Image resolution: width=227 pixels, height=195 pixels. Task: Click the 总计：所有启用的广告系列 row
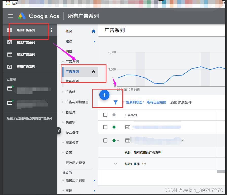(161, 152)
